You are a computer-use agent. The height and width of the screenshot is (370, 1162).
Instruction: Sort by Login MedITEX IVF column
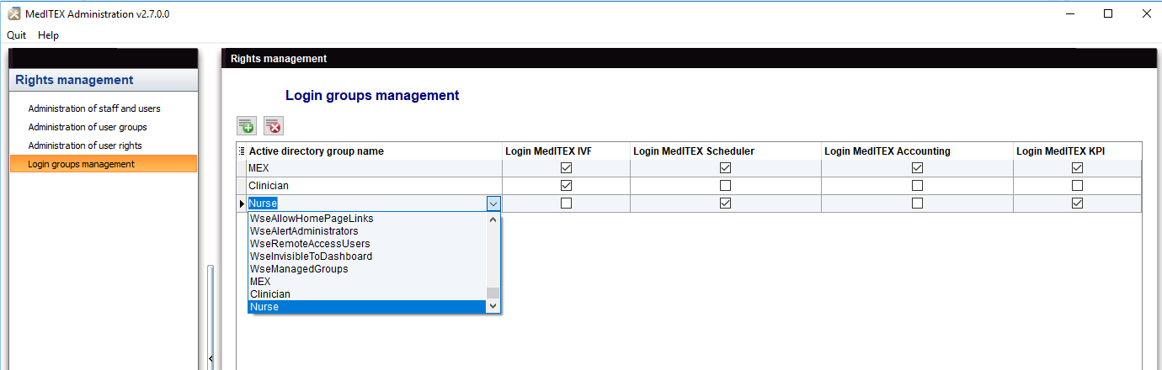click(x=566, y=151)
